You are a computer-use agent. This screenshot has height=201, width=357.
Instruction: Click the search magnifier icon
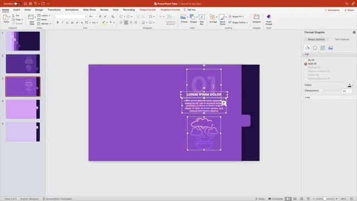346,4
